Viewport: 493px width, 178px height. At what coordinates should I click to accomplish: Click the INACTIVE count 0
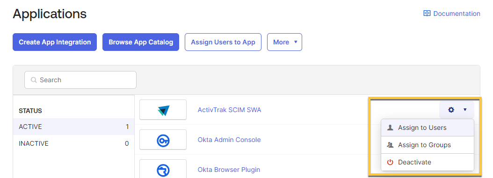(127, 144)
